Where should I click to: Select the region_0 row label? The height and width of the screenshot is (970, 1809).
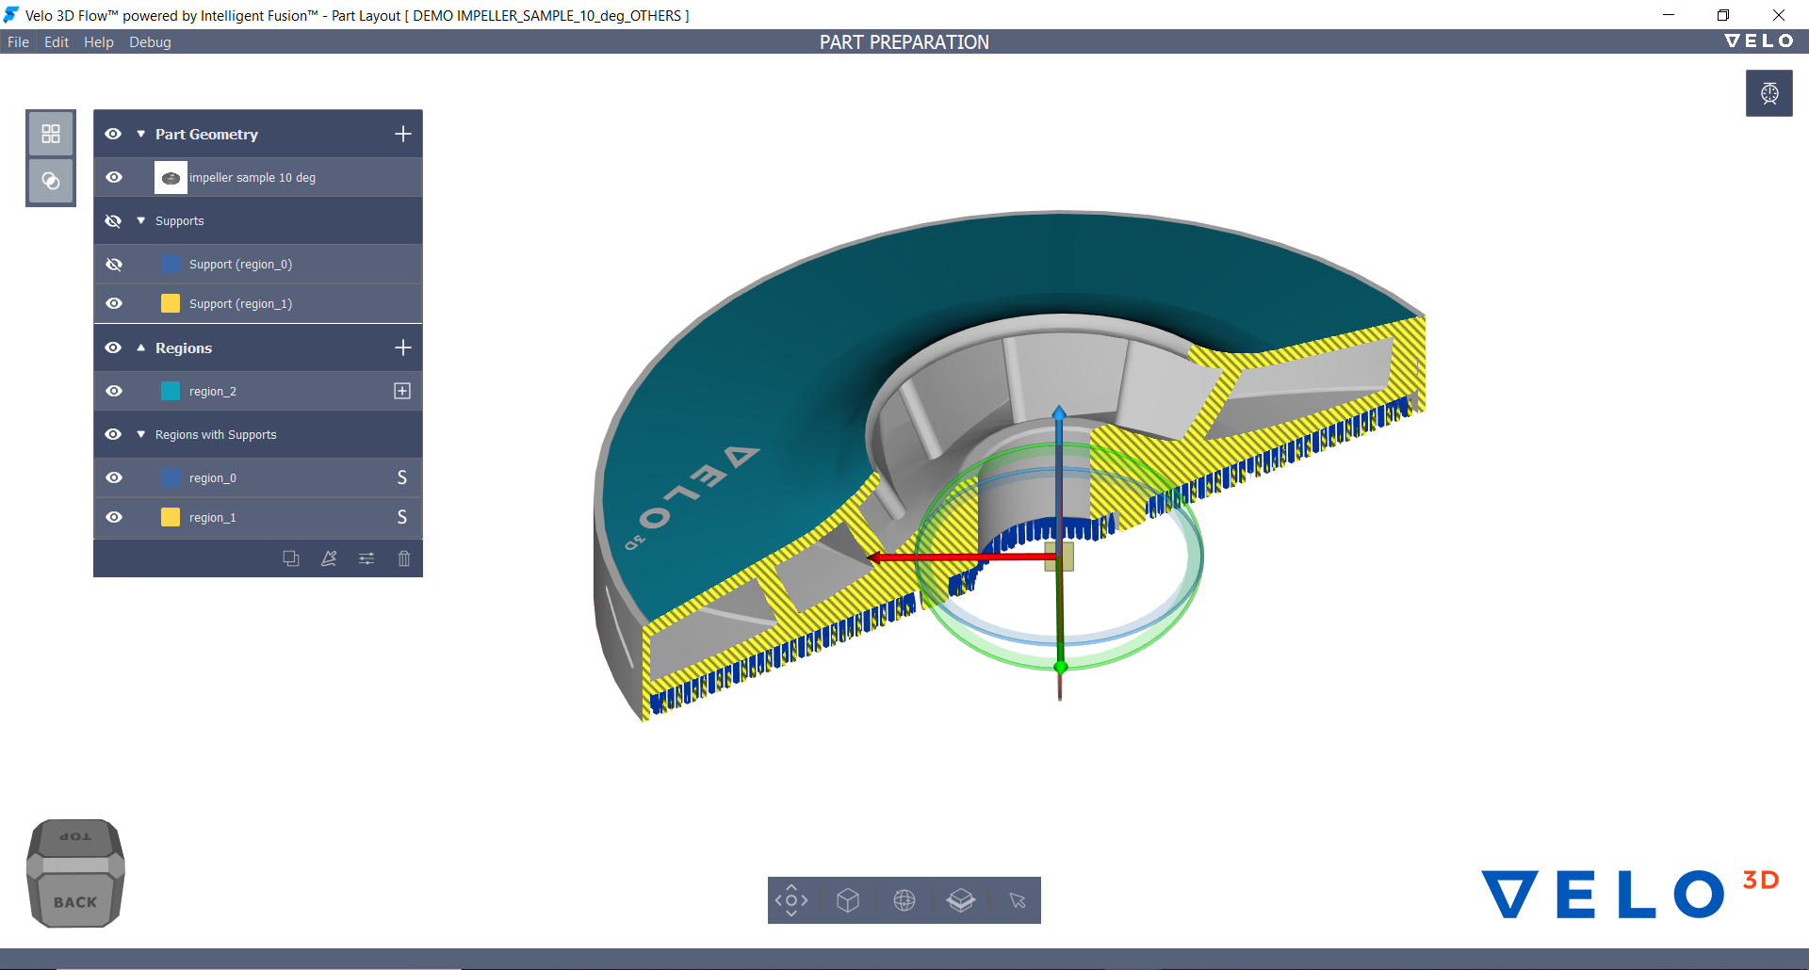(x=213, y=478)
